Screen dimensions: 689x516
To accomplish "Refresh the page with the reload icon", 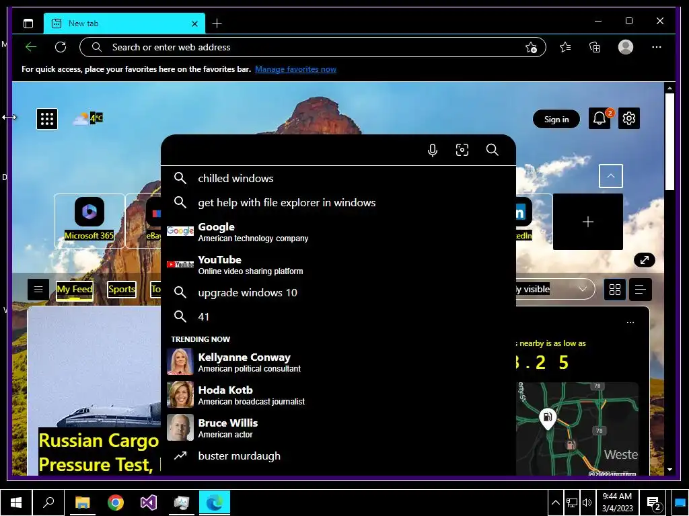I will click(x=61, y=47).
